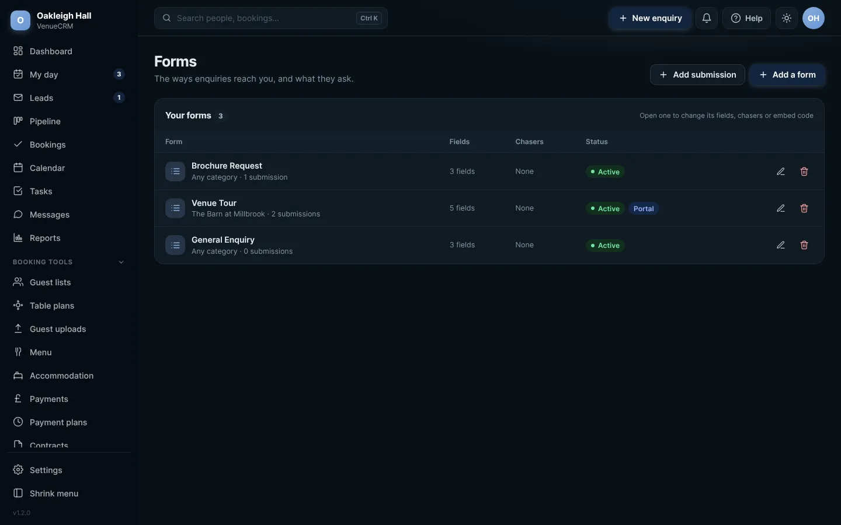Focus the search people, bookings field
Viewport: 841px width, 525px height.
(271, 18)
